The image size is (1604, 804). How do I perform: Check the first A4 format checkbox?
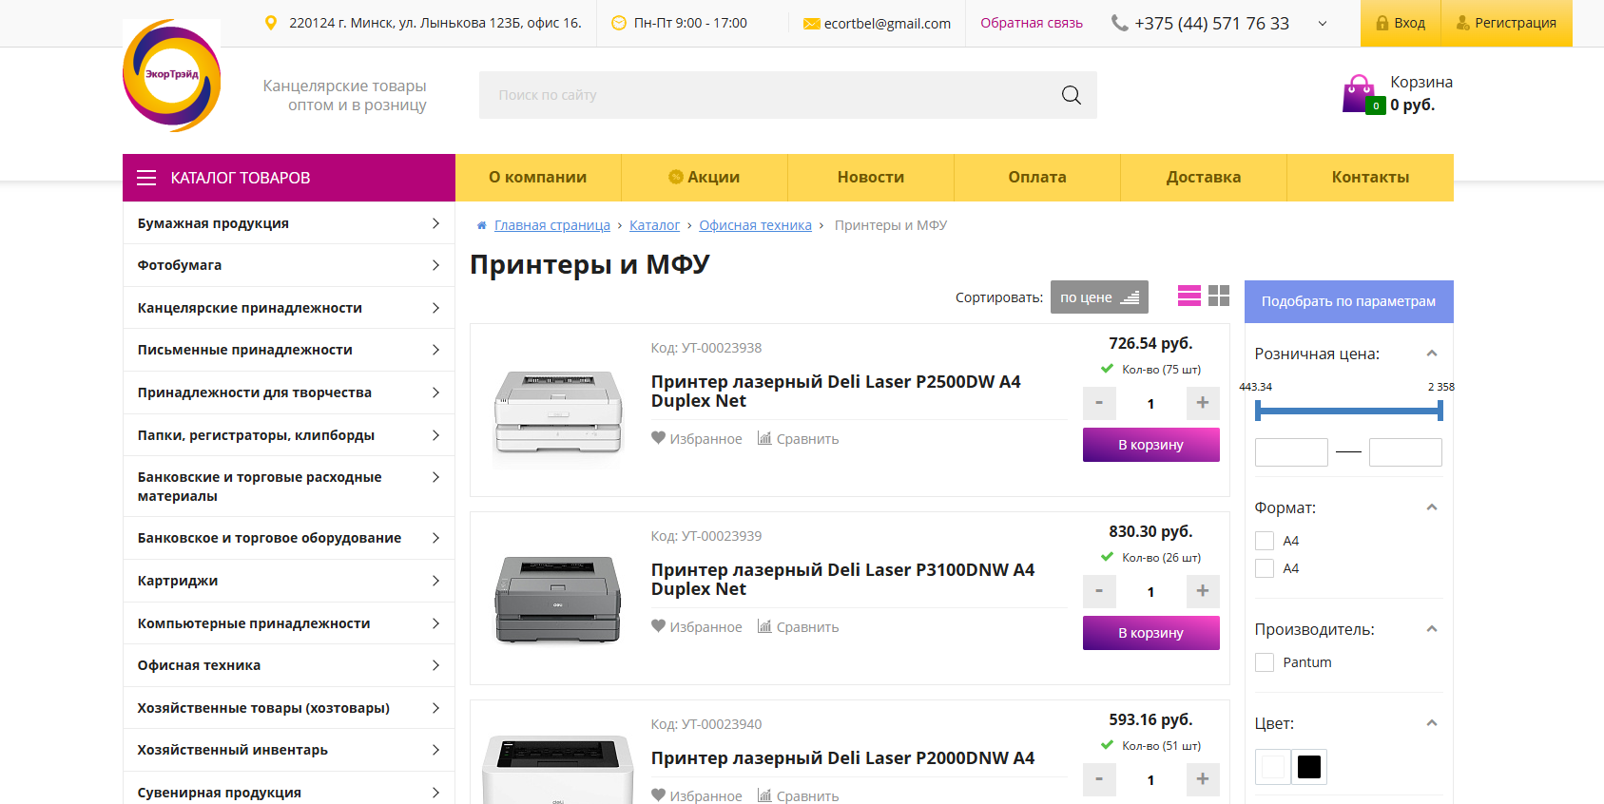(1265, 541)
